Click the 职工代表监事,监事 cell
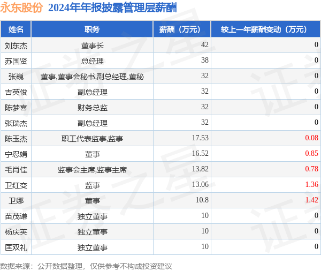 click(92, 139)
